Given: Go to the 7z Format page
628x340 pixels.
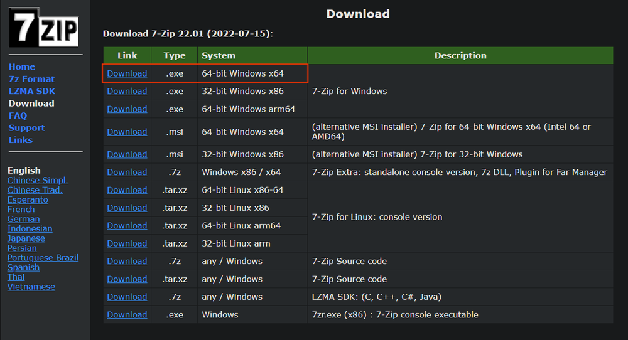Looking at the screenshot, I should point(31,79).
